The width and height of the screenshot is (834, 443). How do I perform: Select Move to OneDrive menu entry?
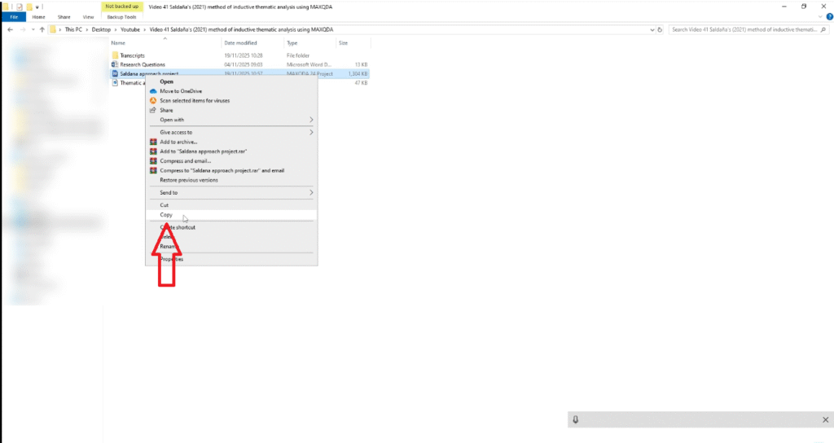[181, 91]
